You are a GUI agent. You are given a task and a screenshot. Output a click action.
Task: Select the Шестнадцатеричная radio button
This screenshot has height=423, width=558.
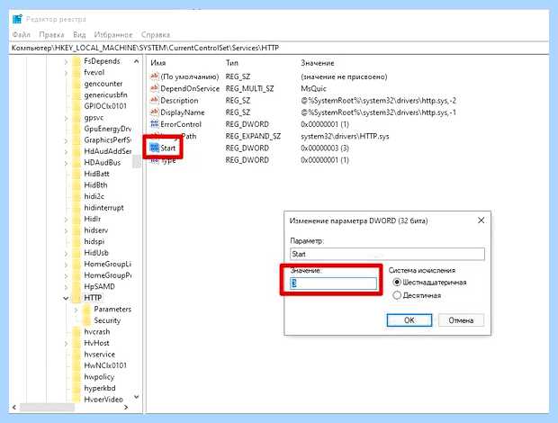397,283
